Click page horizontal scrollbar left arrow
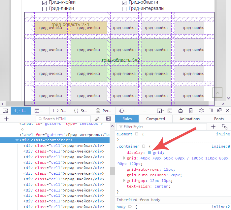Screen dimensions: 231x210 coord(3,104)
